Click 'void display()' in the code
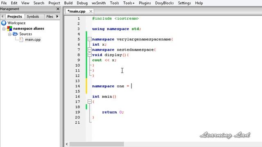This screenshot has height=147, width=262. point(109,55)
